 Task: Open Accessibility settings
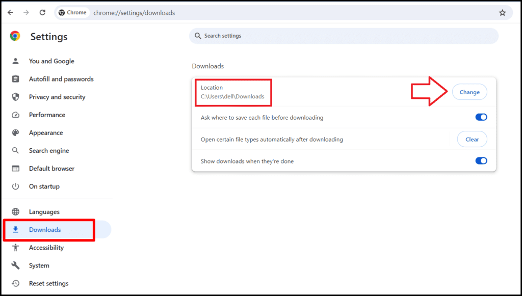[46, 248]
